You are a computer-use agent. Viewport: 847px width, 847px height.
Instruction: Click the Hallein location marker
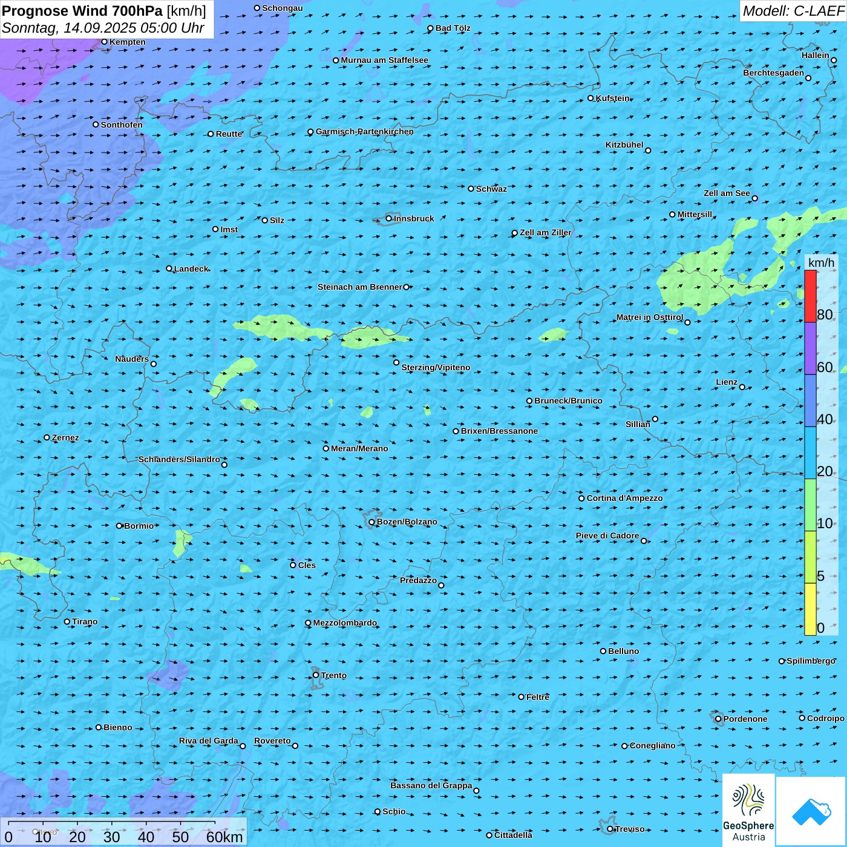click(834, 60)
